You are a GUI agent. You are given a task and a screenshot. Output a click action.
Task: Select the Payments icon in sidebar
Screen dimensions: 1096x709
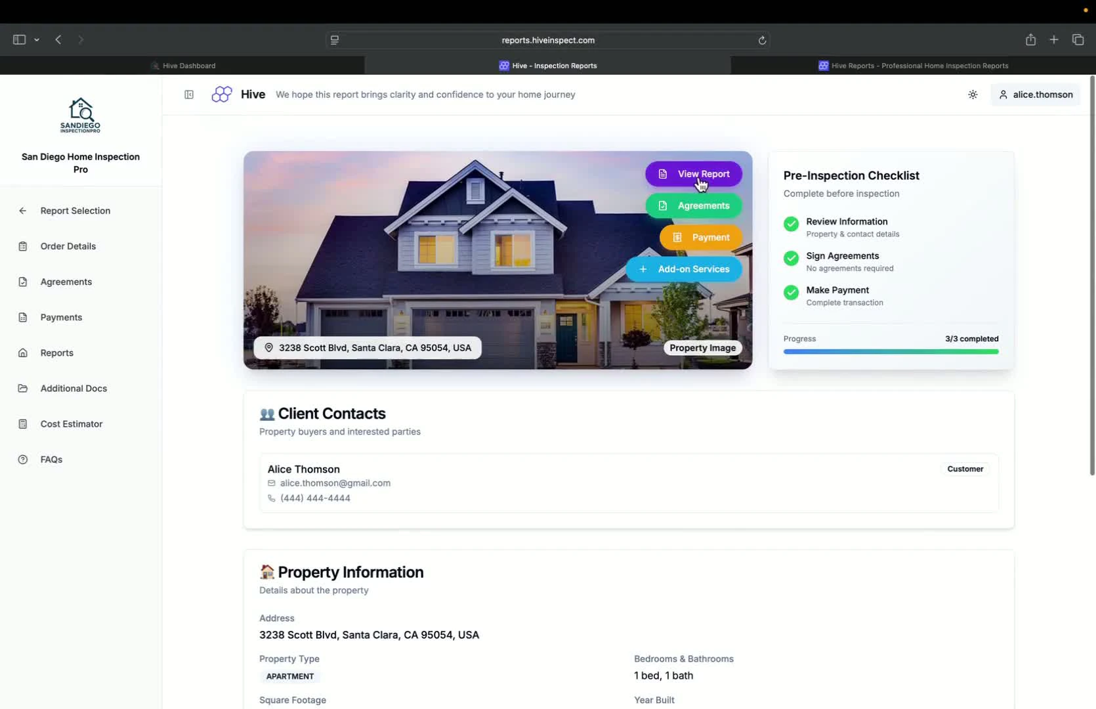[x=23, y=317]
